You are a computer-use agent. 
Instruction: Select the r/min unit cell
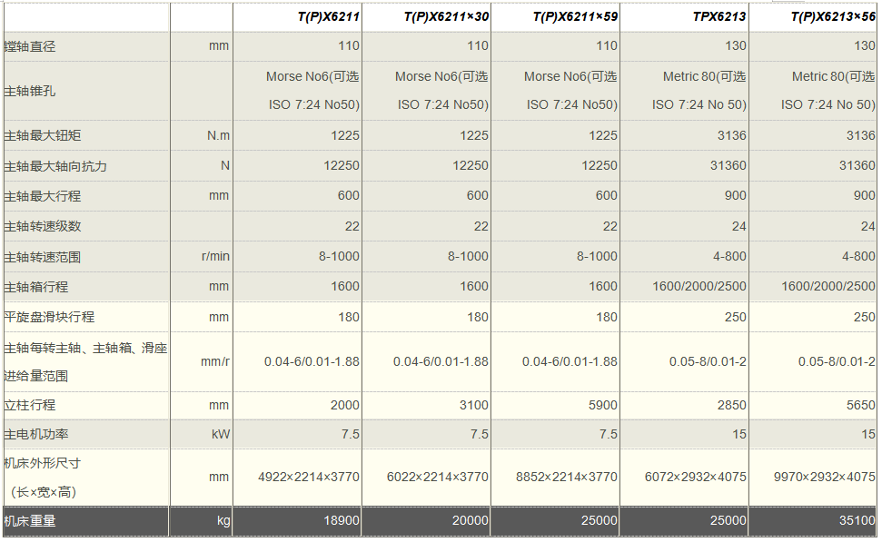click(215, 257)
